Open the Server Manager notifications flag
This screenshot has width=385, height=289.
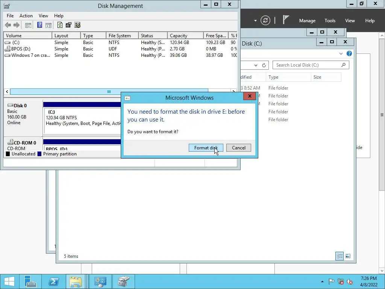285,20
